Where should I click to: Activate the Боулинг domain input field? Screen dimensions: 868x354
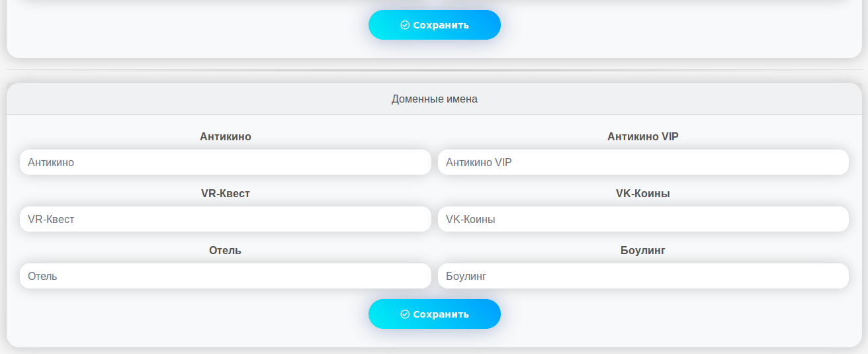click(643, 276)
